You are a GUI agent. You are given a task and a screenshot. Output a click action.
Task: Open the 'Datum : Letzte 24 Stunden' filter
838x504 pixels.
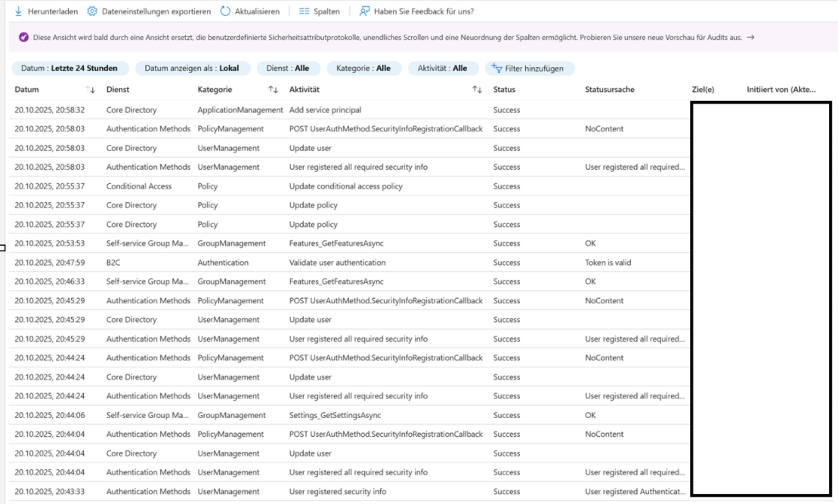70,69
